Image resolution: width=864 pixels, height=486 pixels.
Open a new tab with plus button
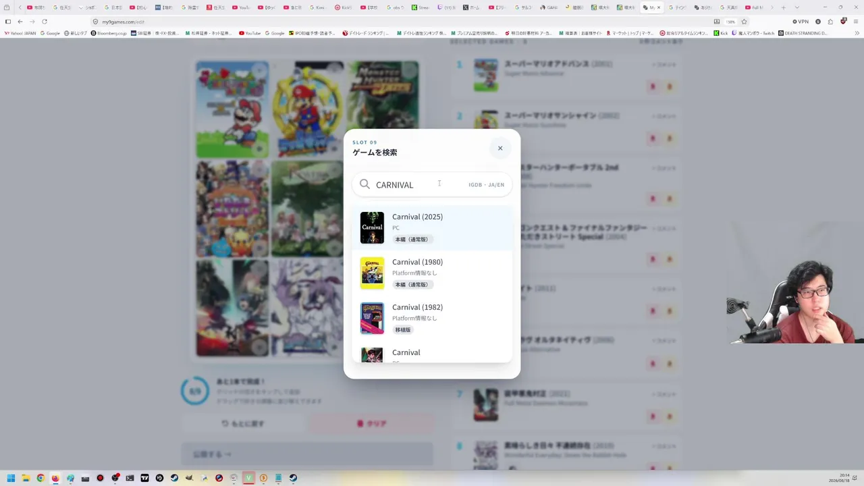783,7
